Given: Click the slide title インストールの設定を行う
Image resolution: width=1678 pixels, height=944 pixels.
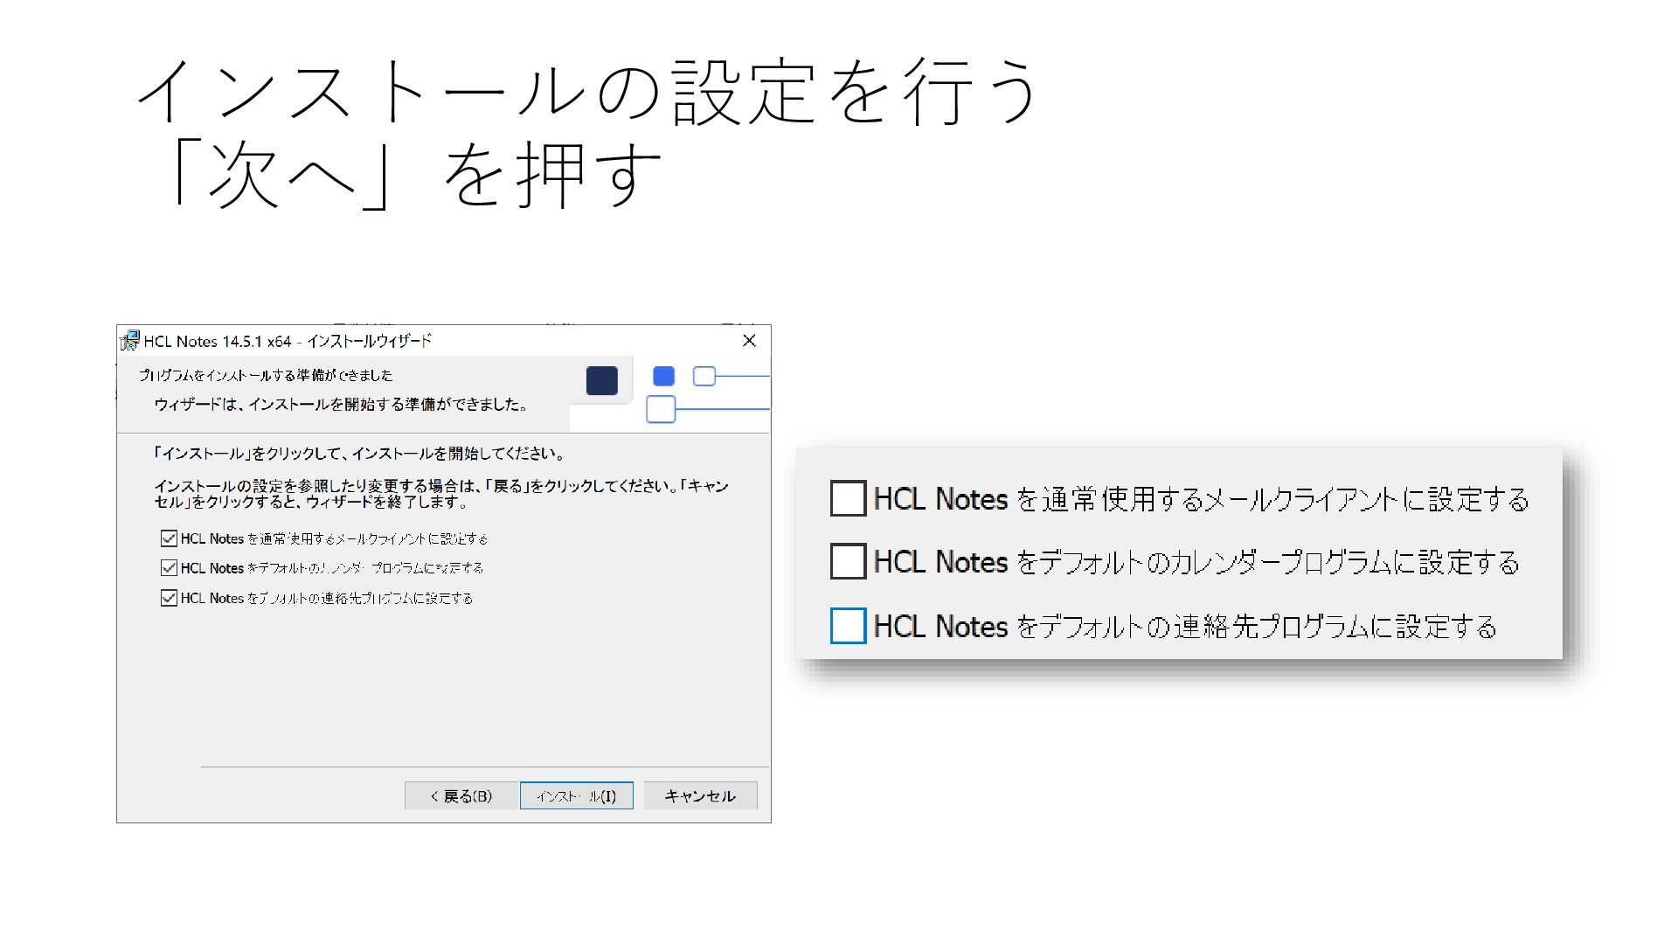Looking at the screenshot, I should coord(587,92).
